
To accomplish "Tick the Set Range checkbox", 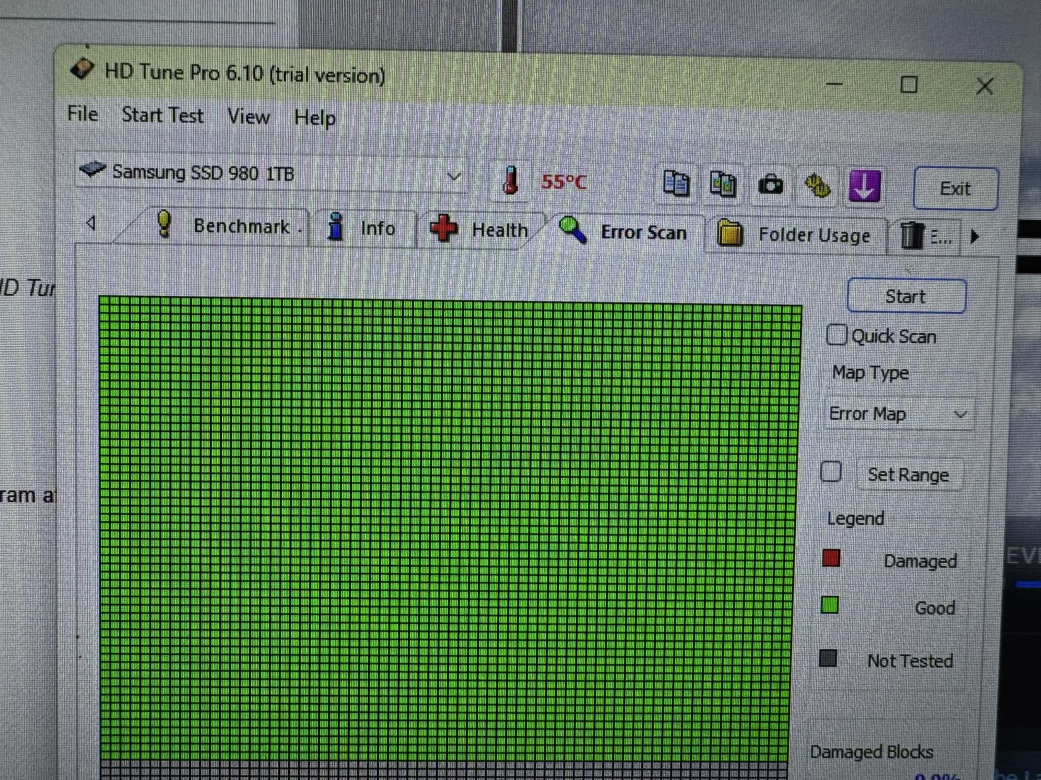I will (831, 471).
